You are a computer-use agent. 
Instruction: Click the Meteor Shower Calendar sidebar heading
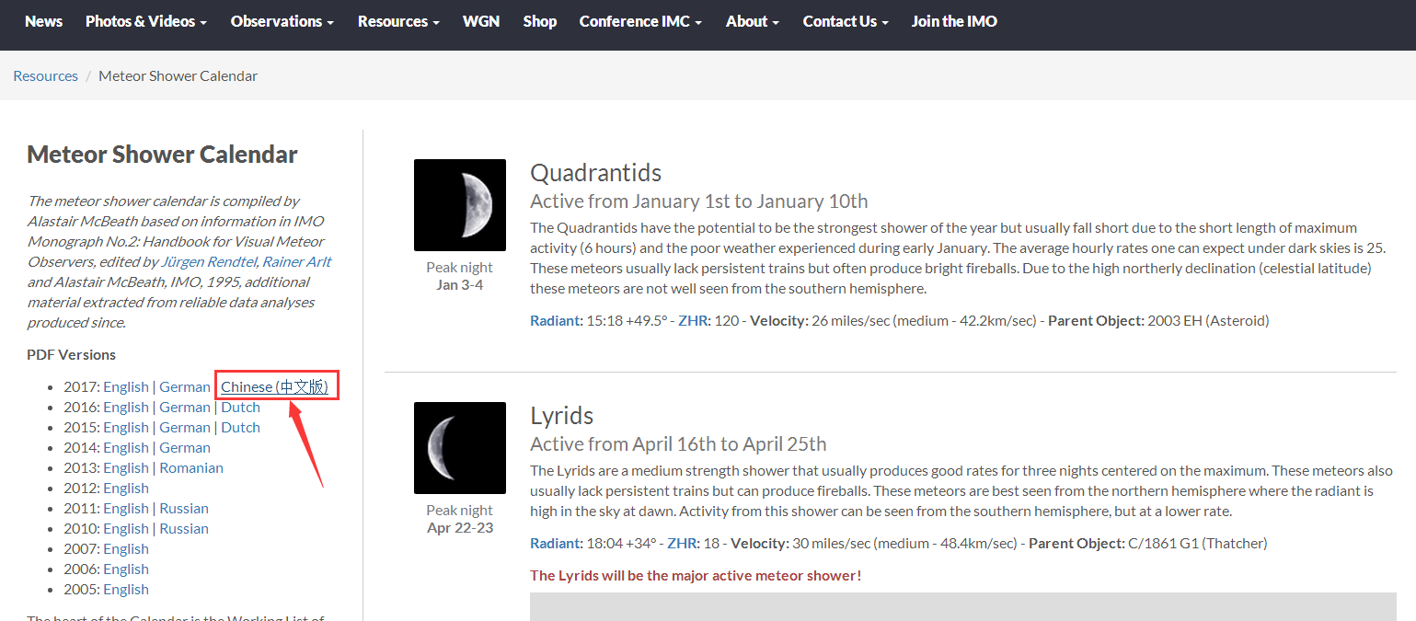click(x=162, y=154)
